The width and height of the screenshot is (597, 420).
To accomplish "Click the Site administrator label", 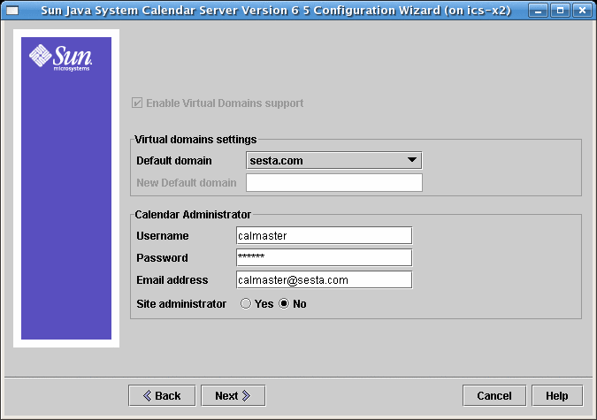I will pos(181,304).
